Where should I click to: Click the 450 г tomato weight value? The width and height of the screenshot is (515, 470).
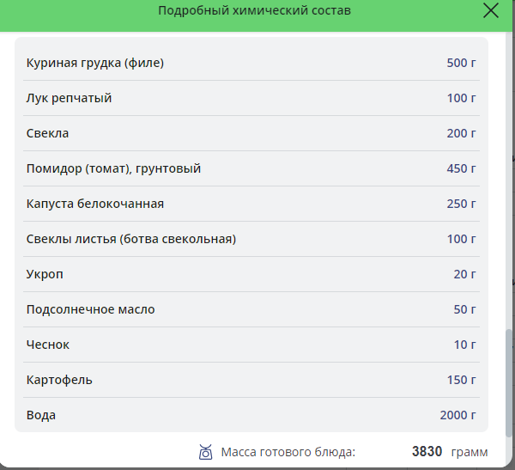pyautogui.click(x=461, y=168)
